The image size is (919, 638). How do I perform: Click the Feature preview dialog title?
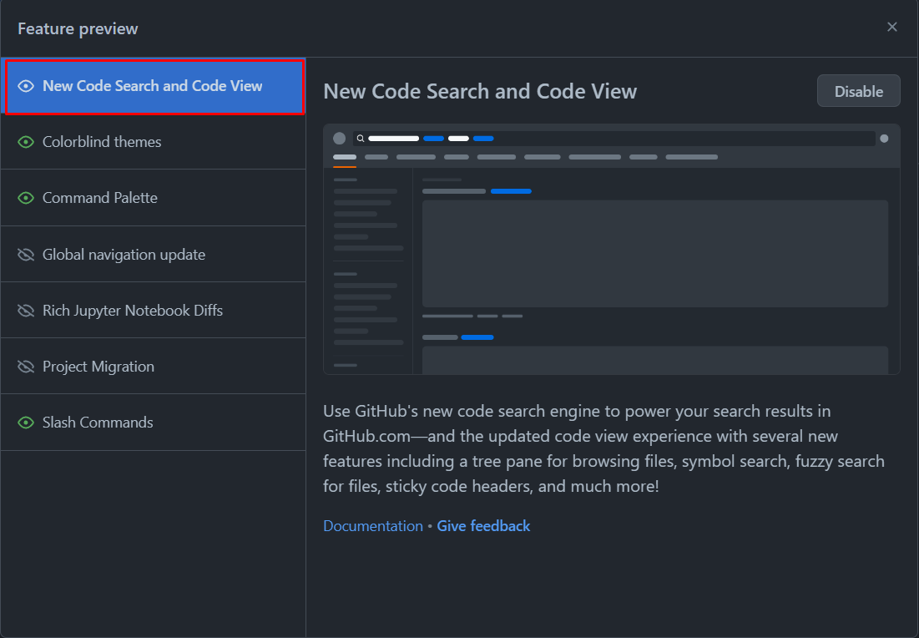(x=78, y=28)
